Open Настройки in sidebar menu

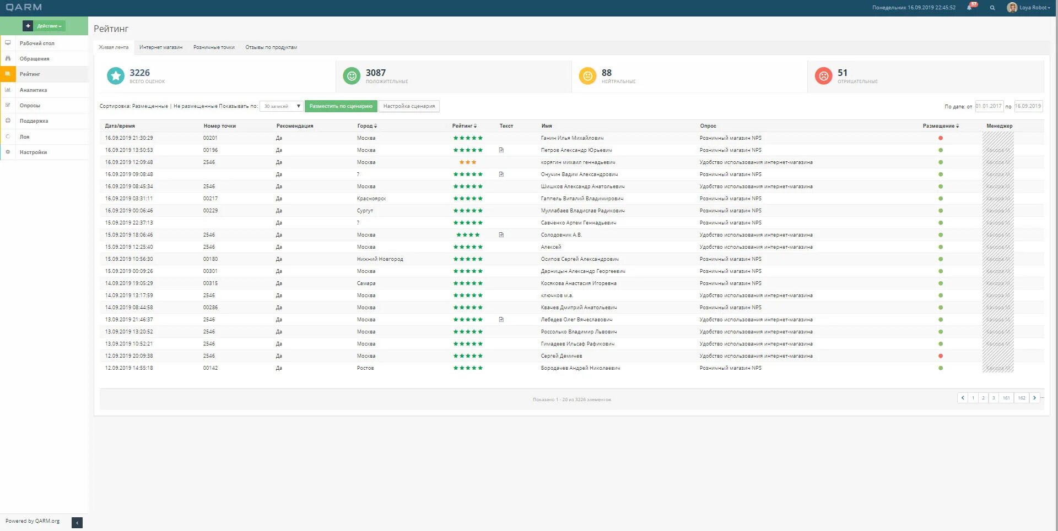[34, 152]
